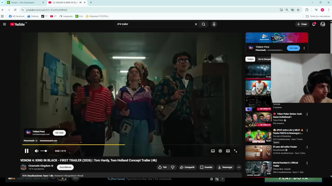Switch to the Kick Stream Dashboard tab
Image resolution: width=332 pixels, height=186 pixels.
click(25, 3)
